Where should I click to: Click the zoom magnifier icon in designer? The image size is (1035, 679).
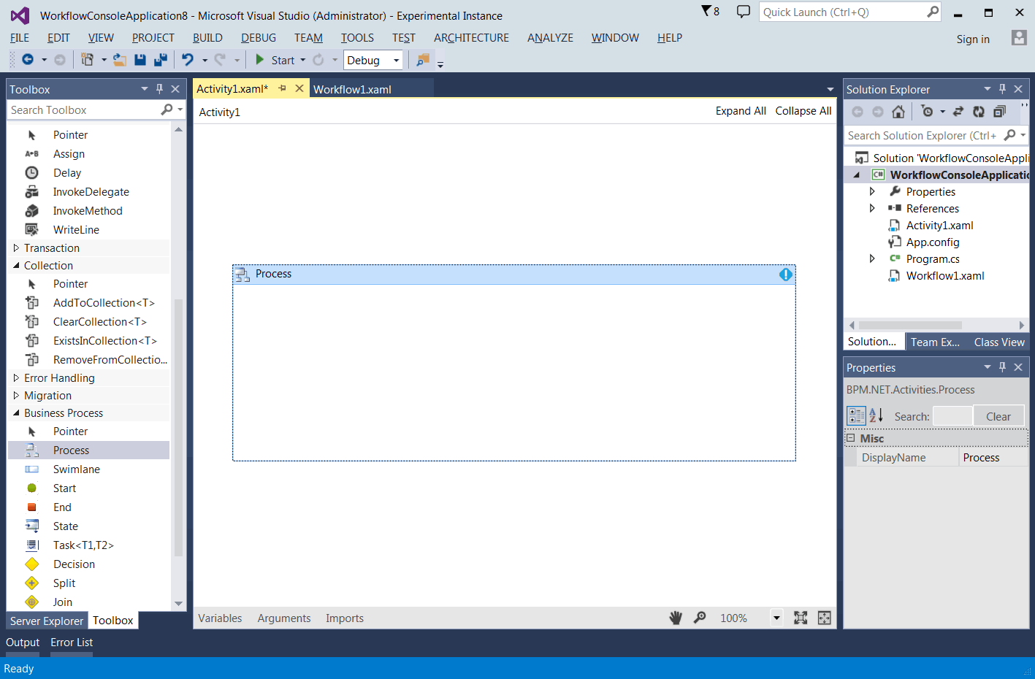tap(700, 618)
